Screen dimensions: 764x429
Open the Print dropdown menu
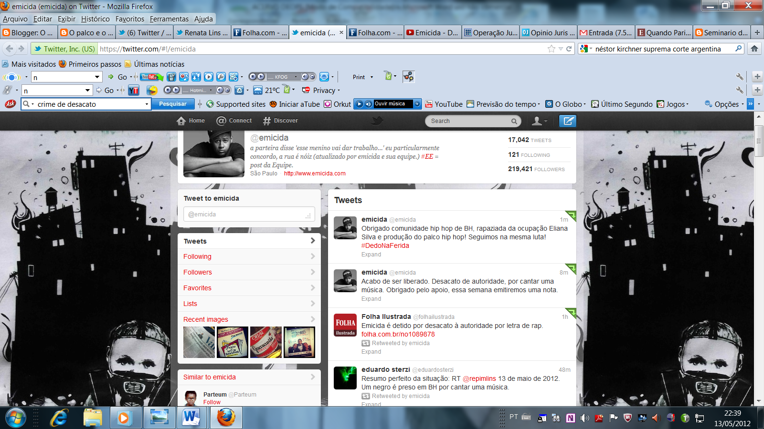click(x=371, y=77)
